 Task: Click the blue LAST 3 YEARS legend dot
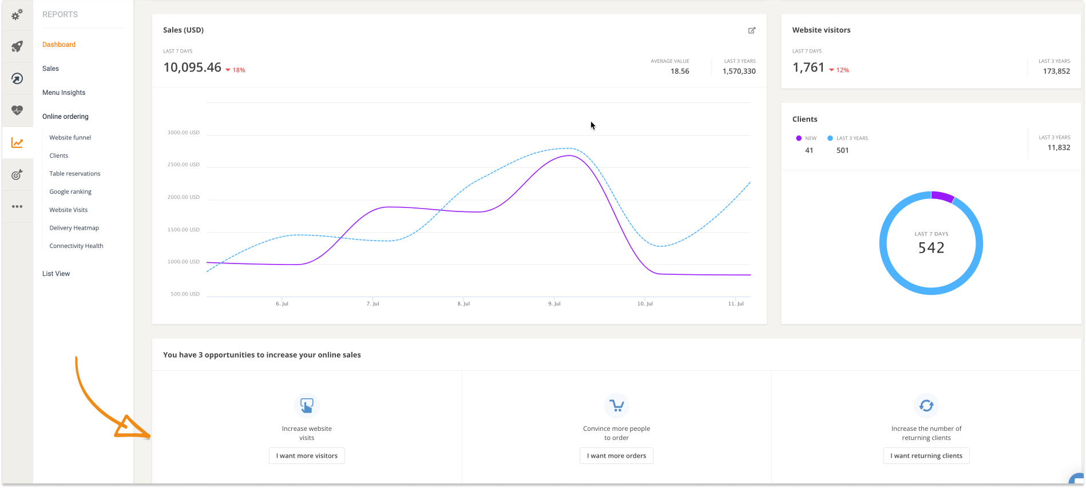[x=830, y=138]
